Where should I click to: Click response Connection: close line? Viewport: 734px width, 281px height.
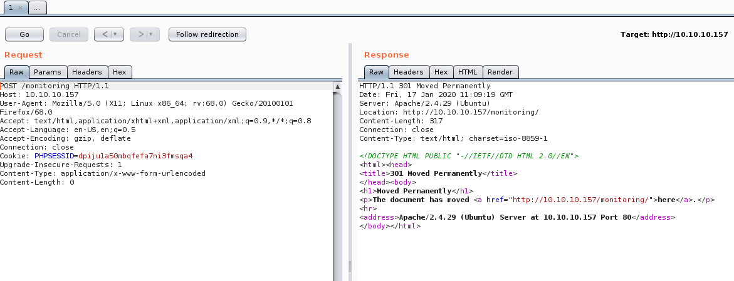(x=396, y=130)
